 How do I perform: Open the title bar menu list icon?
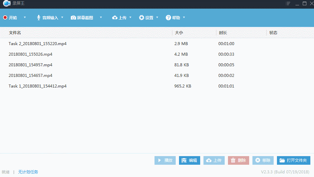[288, 4]
